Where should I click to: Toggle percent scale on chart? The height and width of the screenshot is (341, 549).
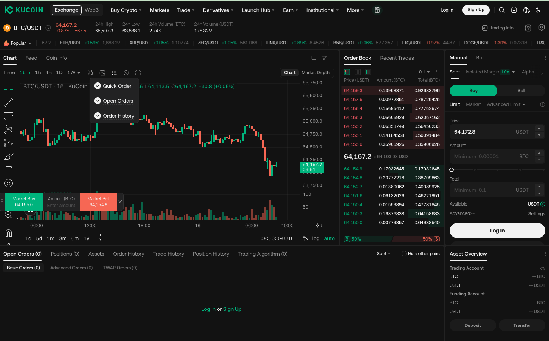tap(305, 238)
